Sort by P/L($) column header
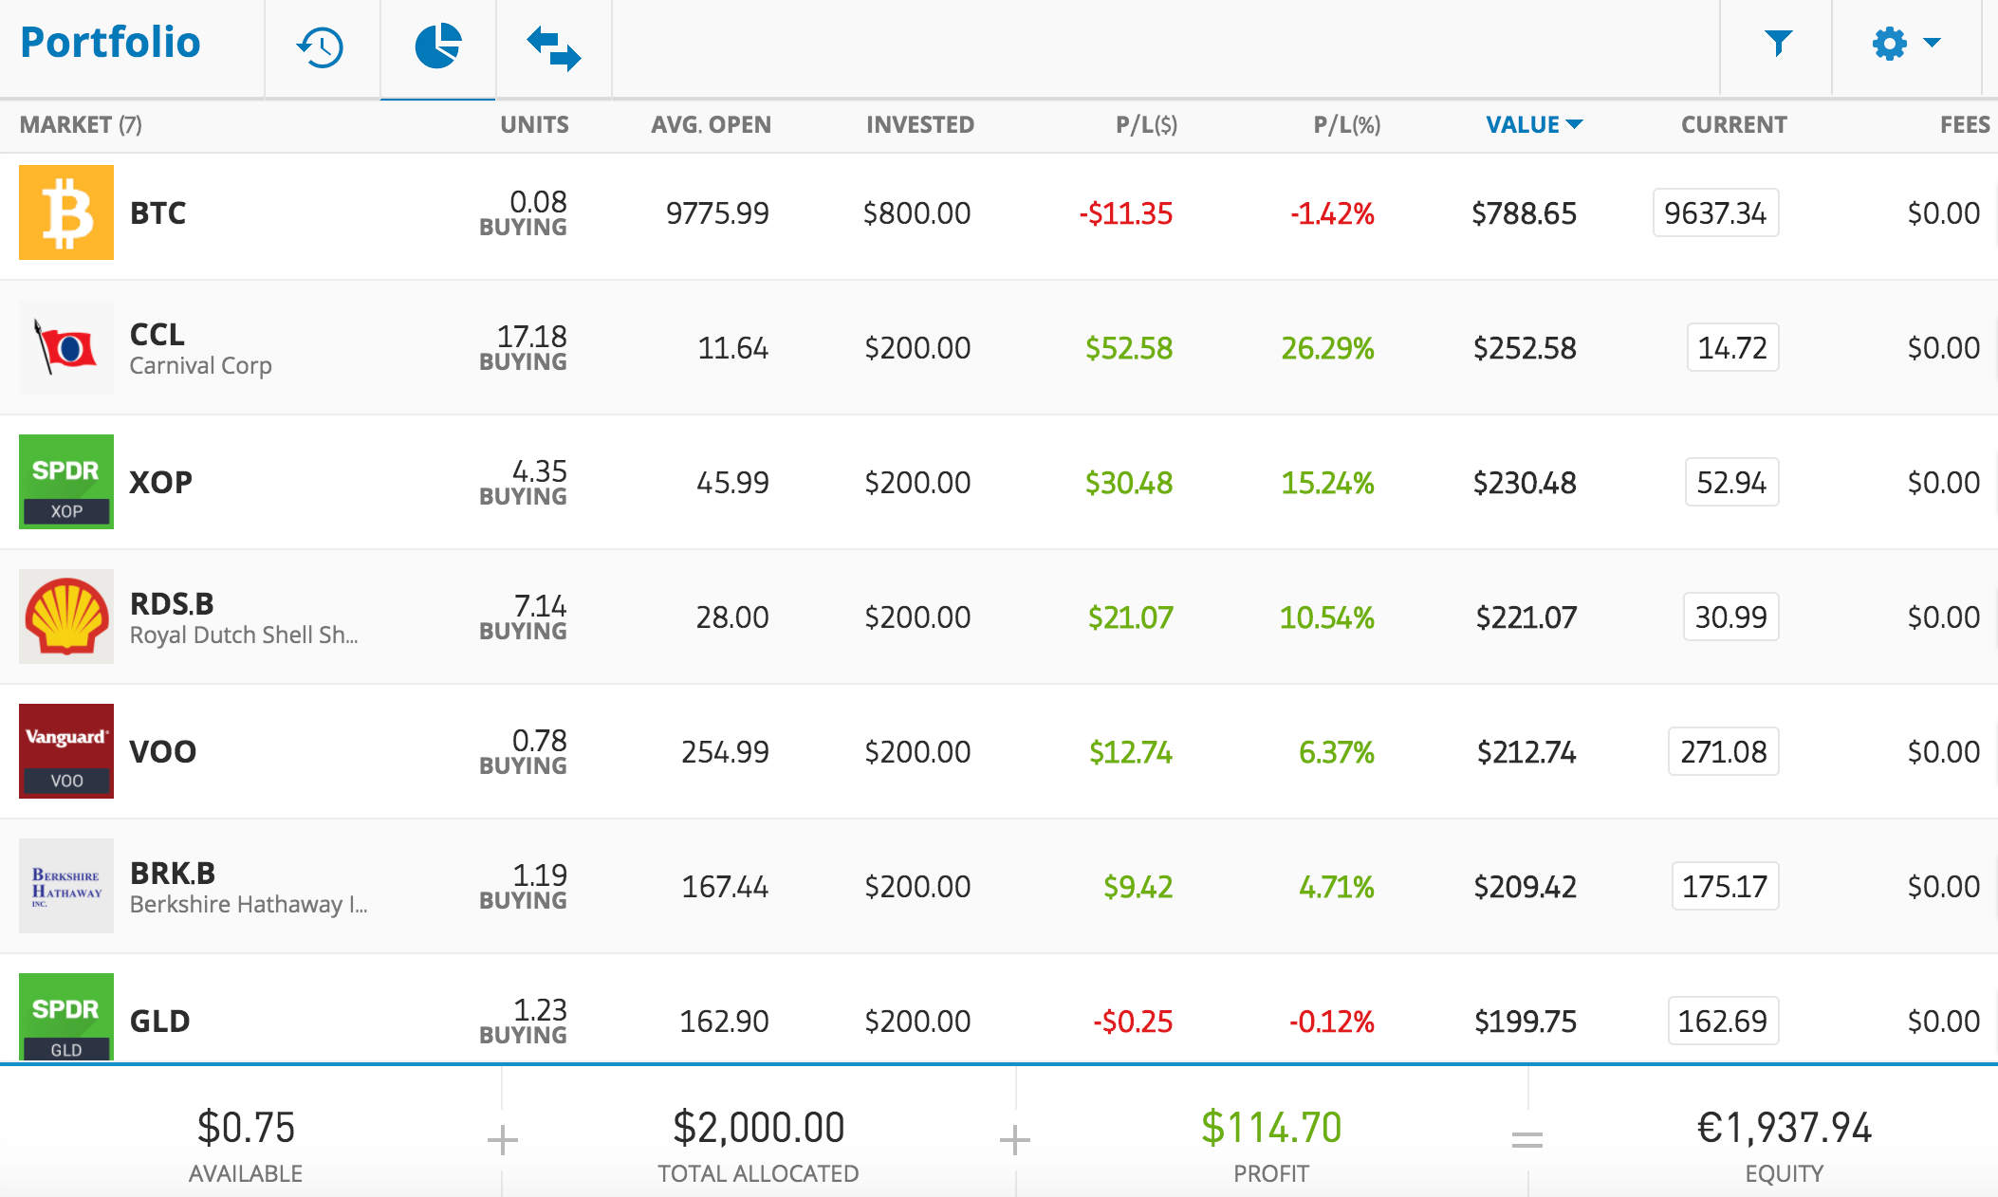1998x1197 pixels. (x=1146, y=124)
